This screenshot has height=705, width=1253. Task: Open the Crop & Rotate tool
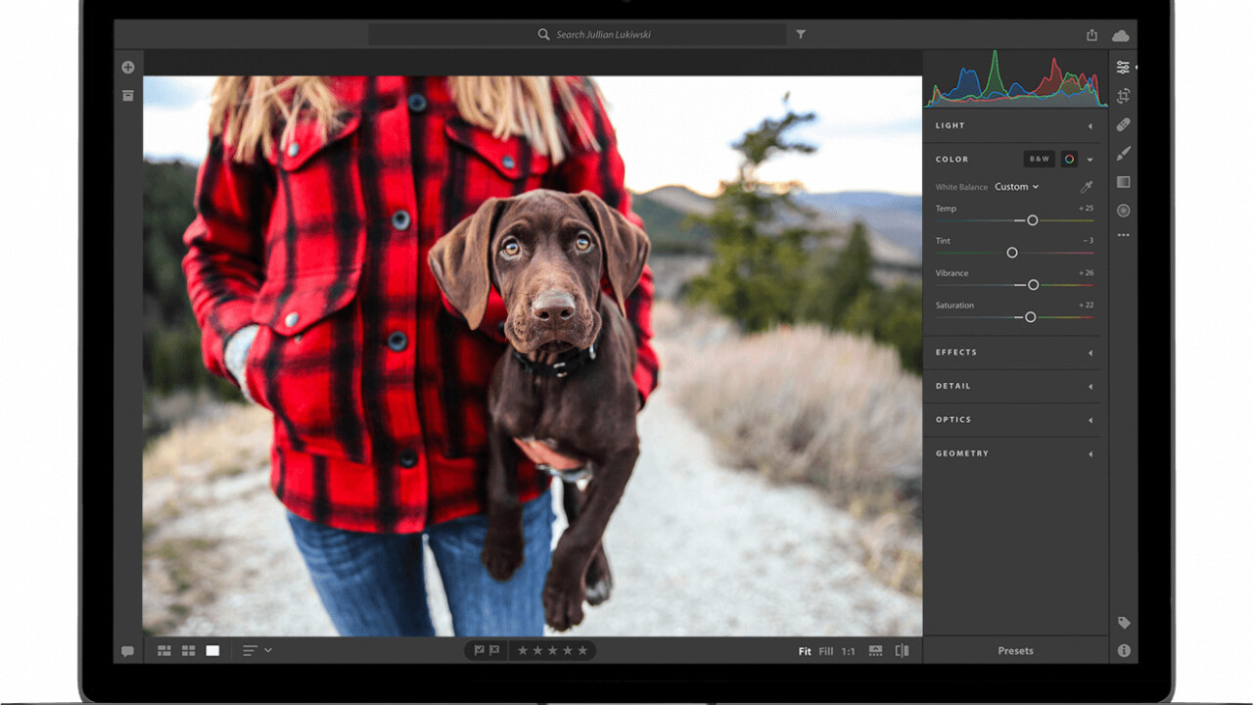tap(1123, 96)
